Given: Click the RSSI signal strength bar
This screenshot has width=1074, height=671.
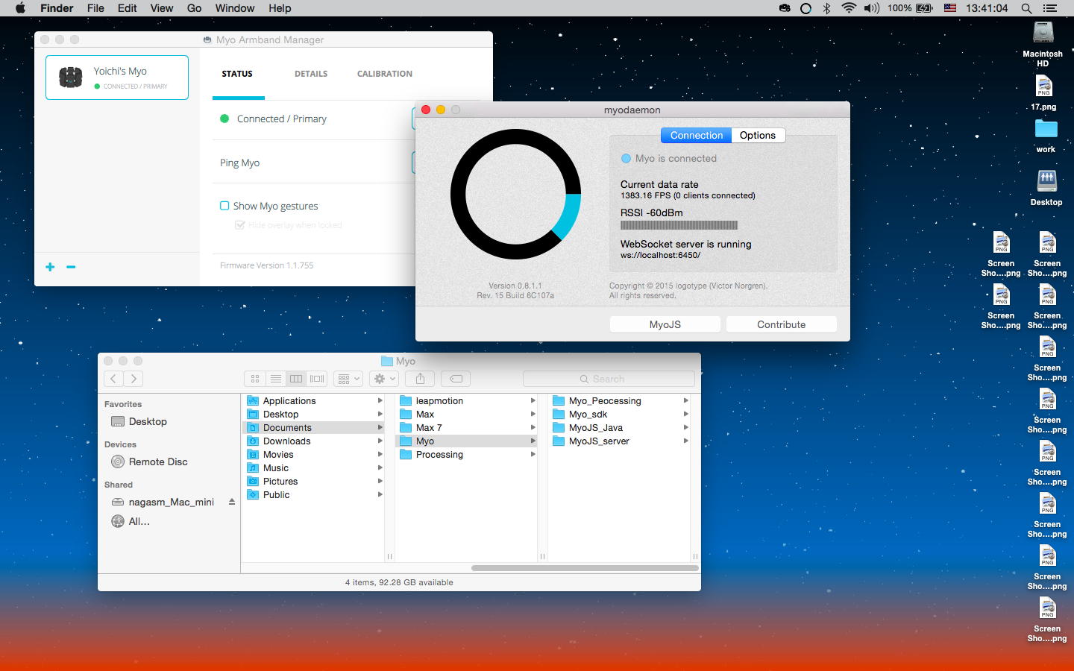Looking at the screenshot, I should [x=679, y=225].
